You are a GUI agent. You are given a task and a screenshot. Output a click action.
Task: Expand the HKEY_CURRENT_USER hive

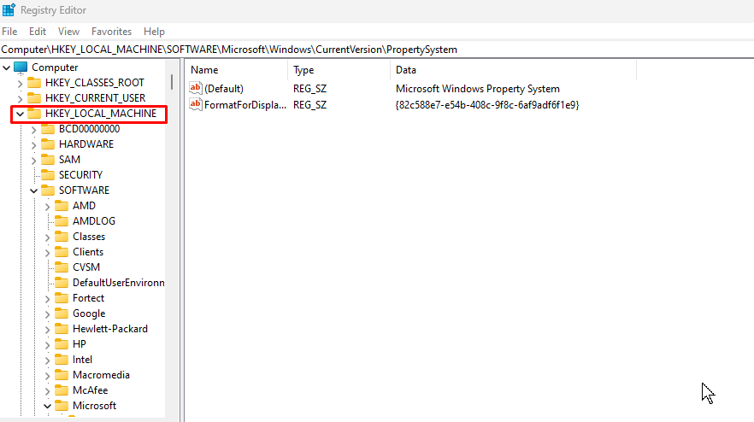point(21,98)
